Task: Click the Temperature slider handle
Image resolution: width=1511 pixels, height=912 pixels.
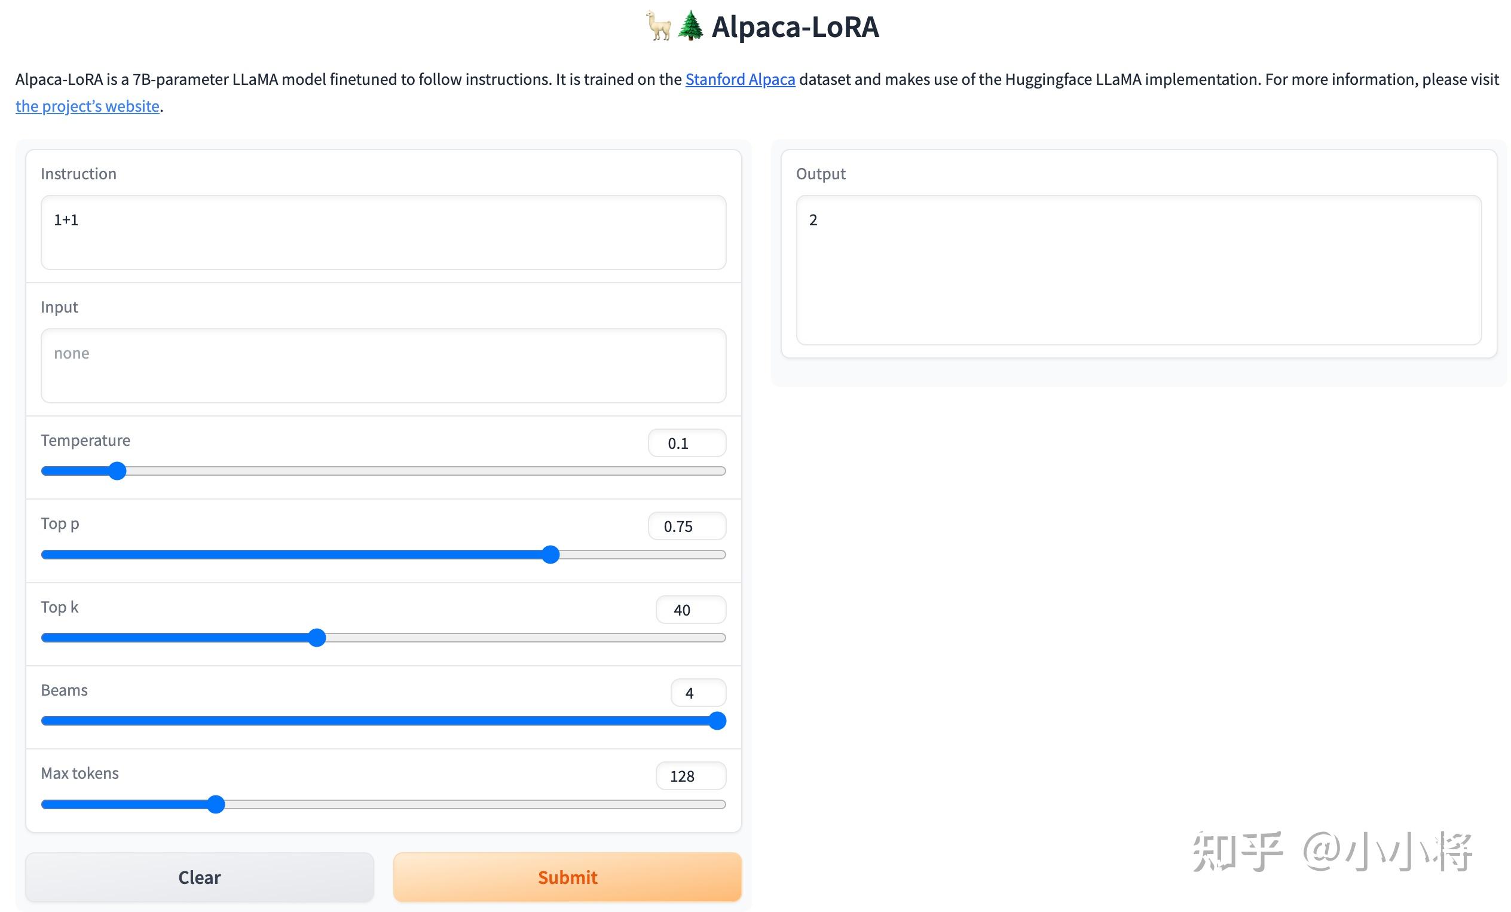Action: pos(117,471)
